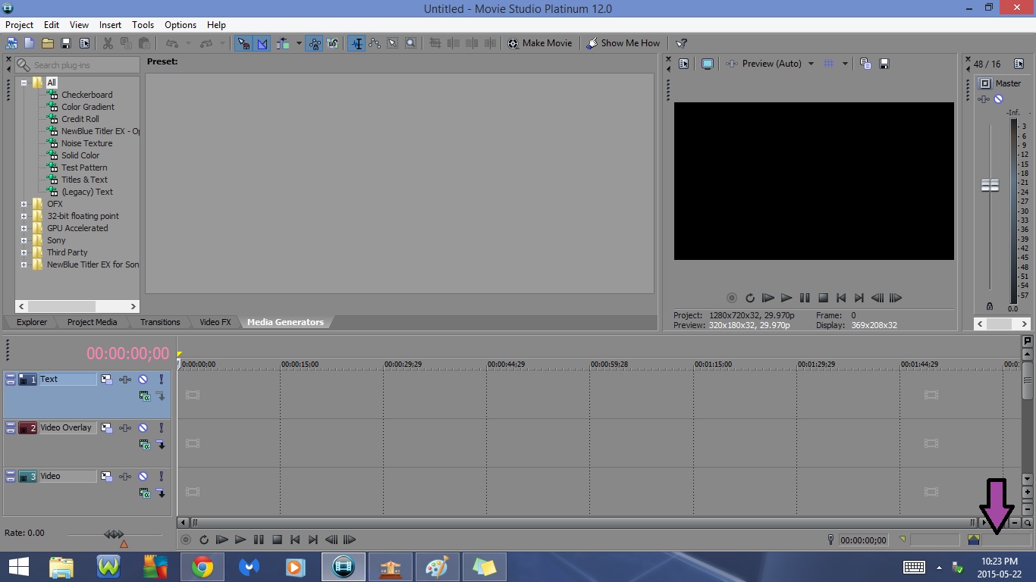The image size is (1036, 582).
Task: Expand the 32-bit floating point folder
Action: point(24,216)
